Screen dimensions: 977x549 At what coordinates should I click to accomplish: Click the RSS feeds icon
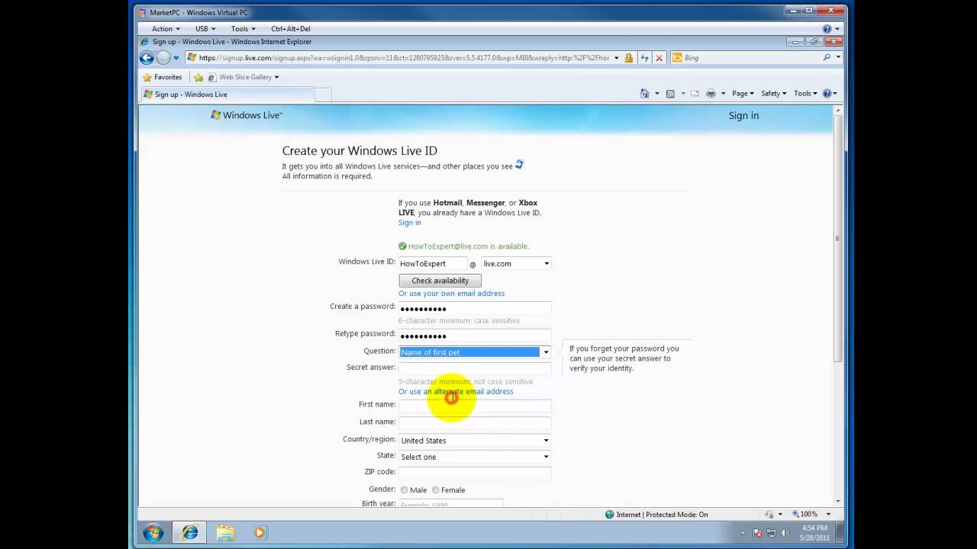coord(670,94)
